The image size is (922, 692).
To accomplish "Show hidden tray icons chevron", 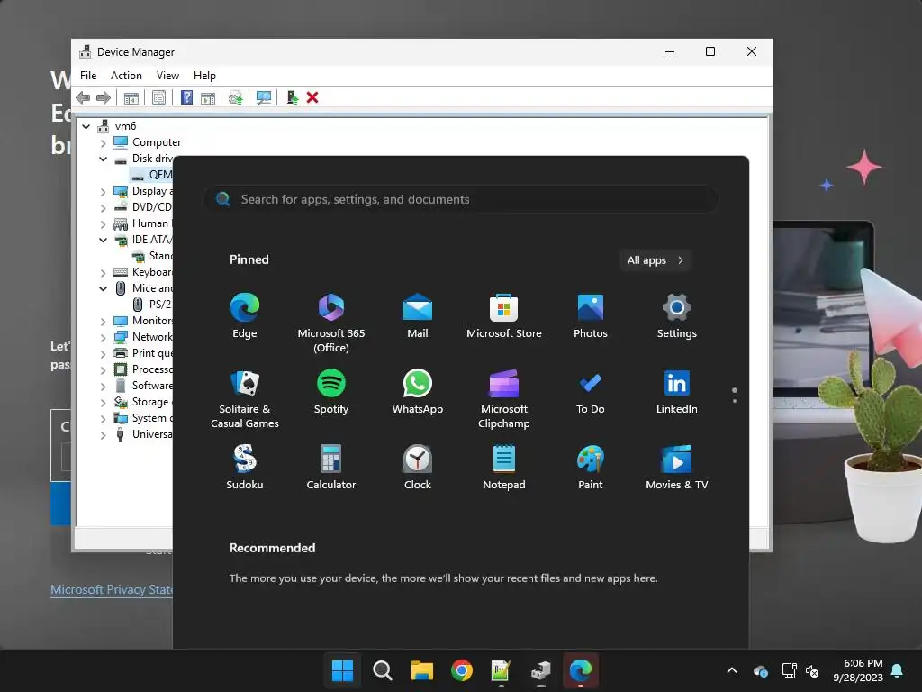I will [x=732, y=670].
